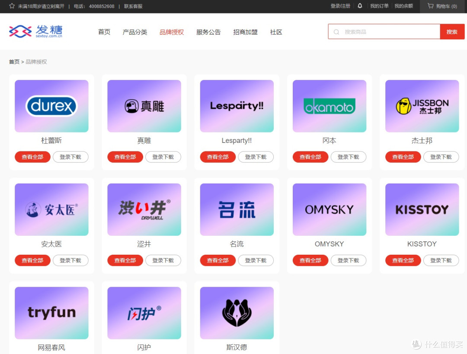Open the OMYSKY brand logo
Viewport: 467px width, 354px height.
pyautogui.click(x=329, y=209)
